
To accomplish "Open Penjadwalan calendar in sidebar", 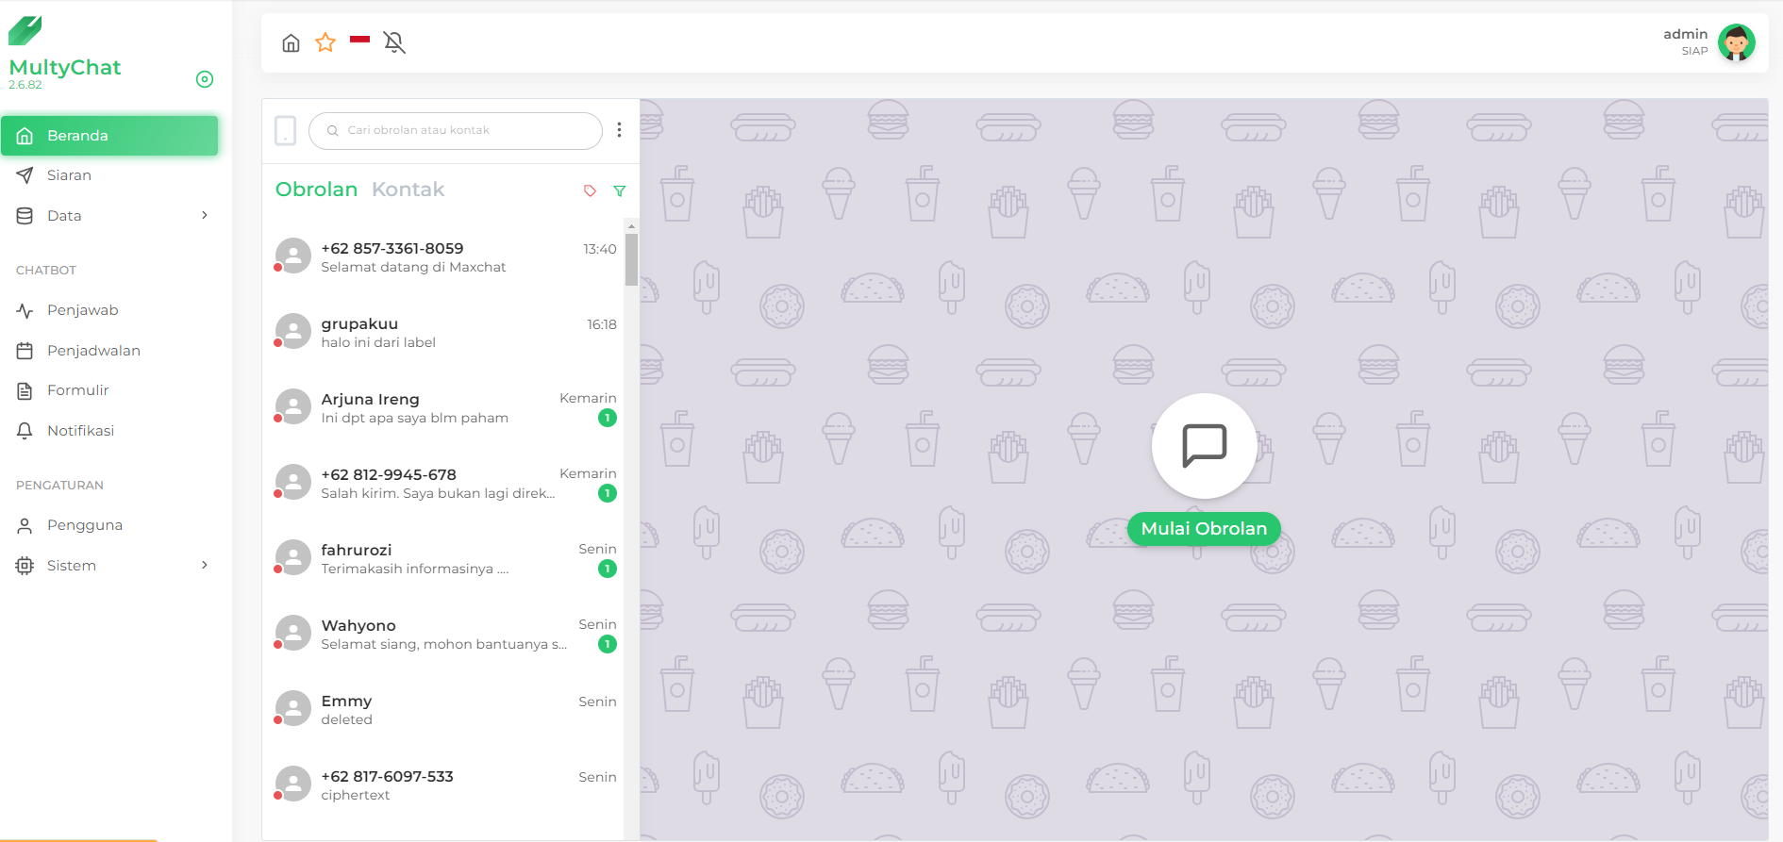I will (93, 351).
